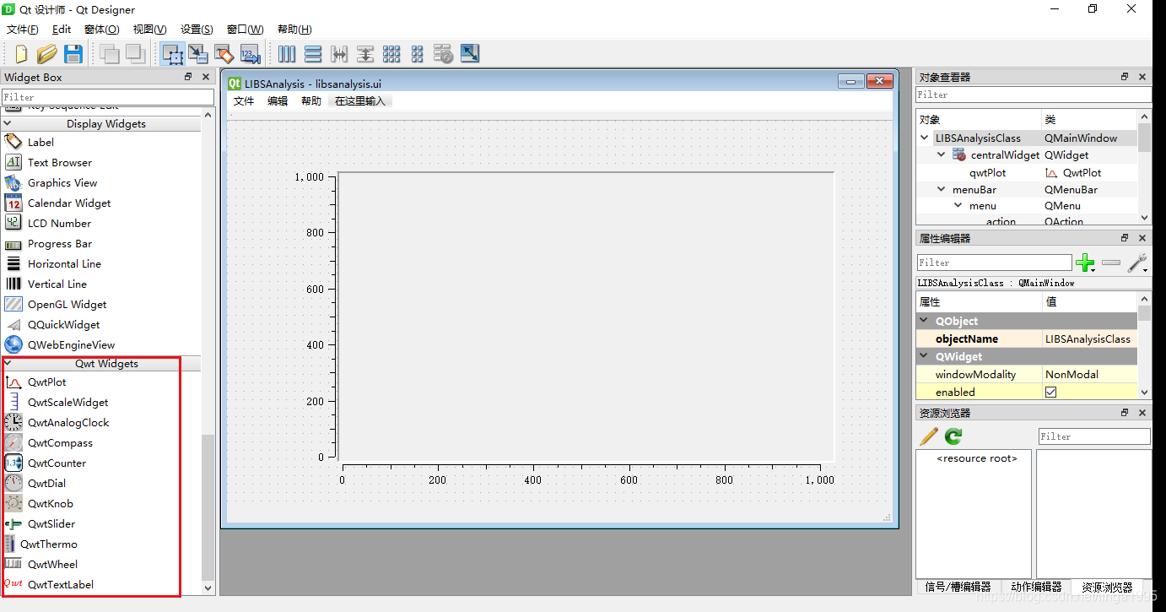The height and width of the screenshot is (612, 1166).
Task: Open the 文件(F) menu in Qt Designer
Action: [23, 30]
